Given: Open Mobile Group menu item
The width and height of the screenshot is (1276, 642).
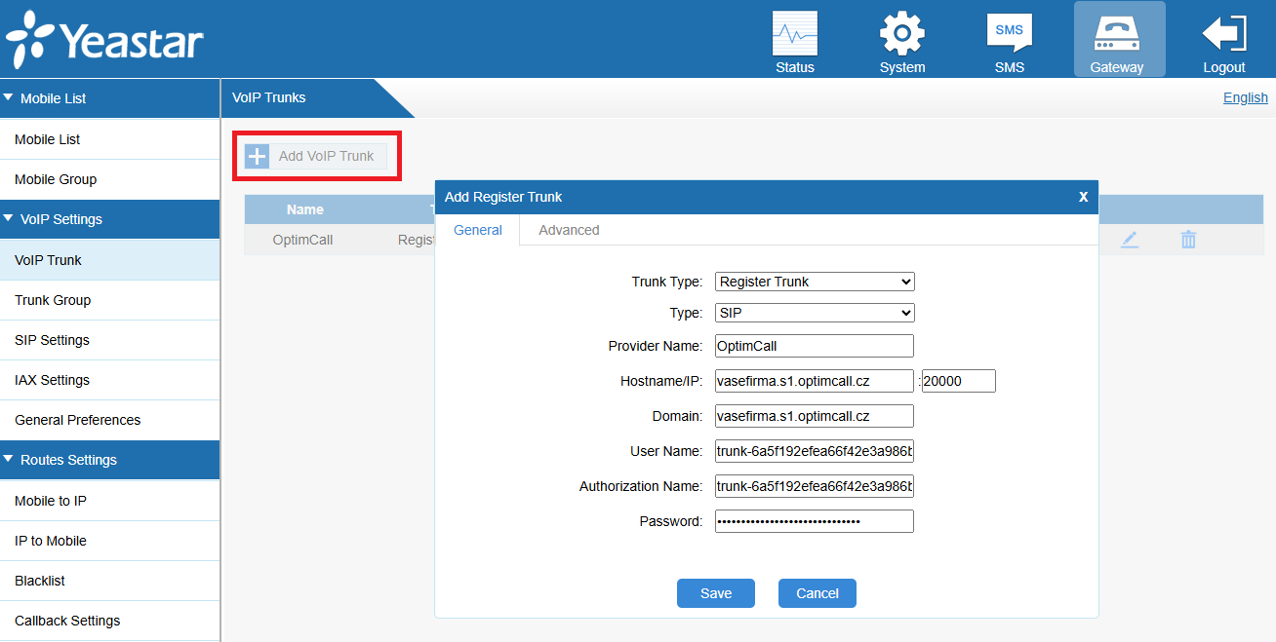Looking at the screenshot, I should (109, 179).
